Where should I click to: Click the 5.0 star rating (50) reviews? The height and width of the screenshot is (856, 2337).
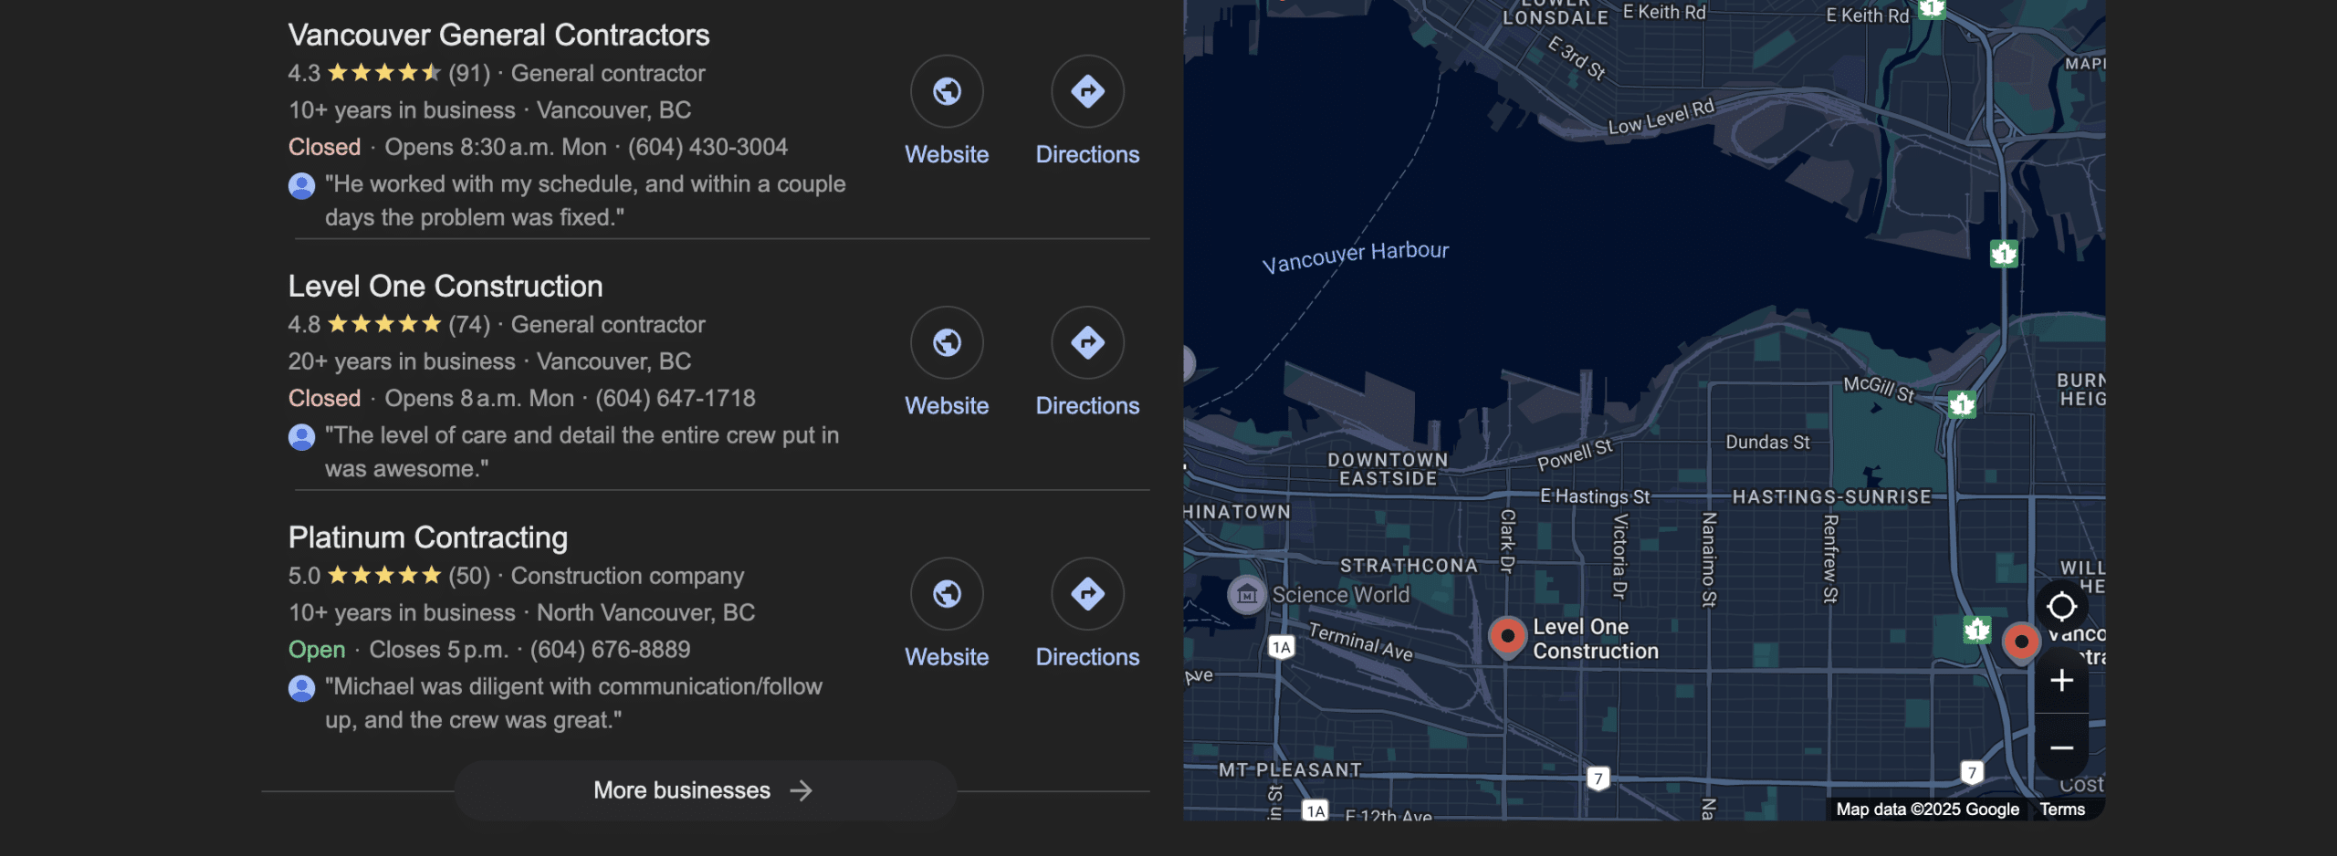point(389,576)
